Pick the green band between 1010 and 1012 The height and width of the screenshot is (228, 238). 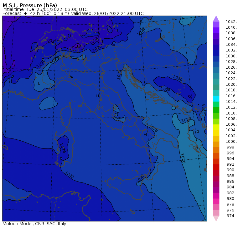[216, 110]
